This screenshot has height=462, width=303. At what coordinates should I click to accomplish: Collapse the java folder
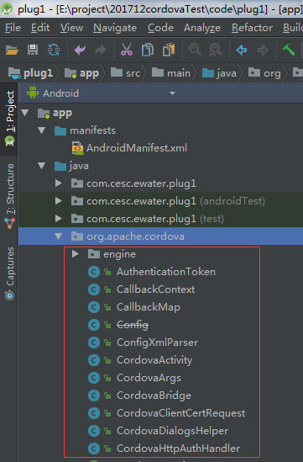coord(42,166)
